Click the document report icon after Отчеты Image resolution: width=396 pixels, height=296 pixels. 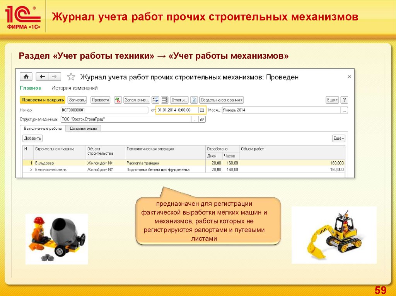(194, 100)
